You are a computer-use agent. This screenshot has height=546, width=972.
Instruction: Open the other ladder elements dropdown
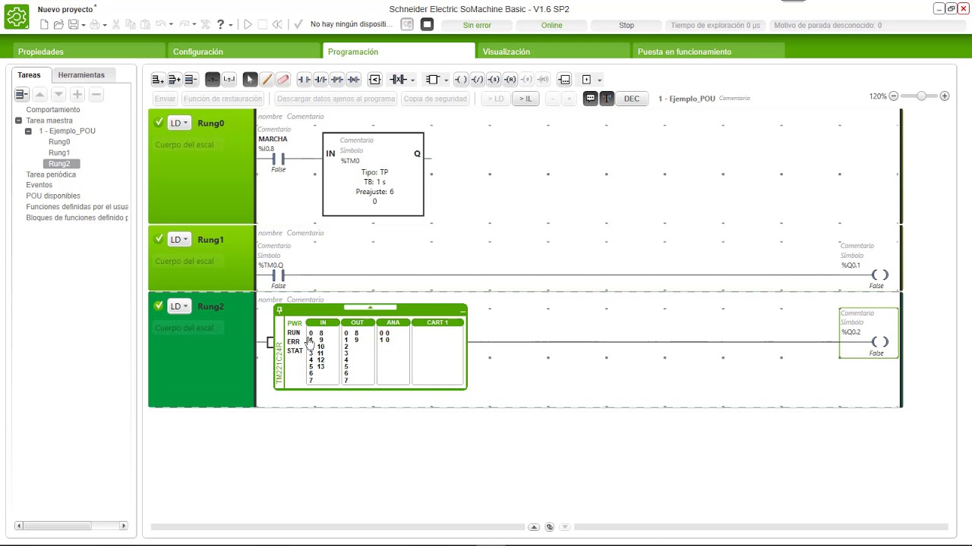(x=599, y=80)
